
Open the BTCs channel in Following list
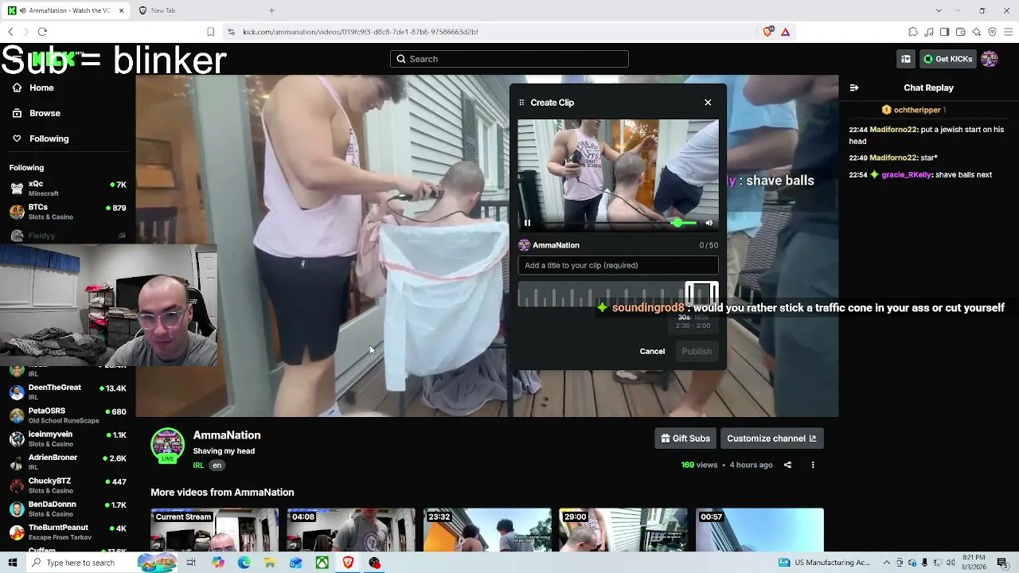pos(68,212)
